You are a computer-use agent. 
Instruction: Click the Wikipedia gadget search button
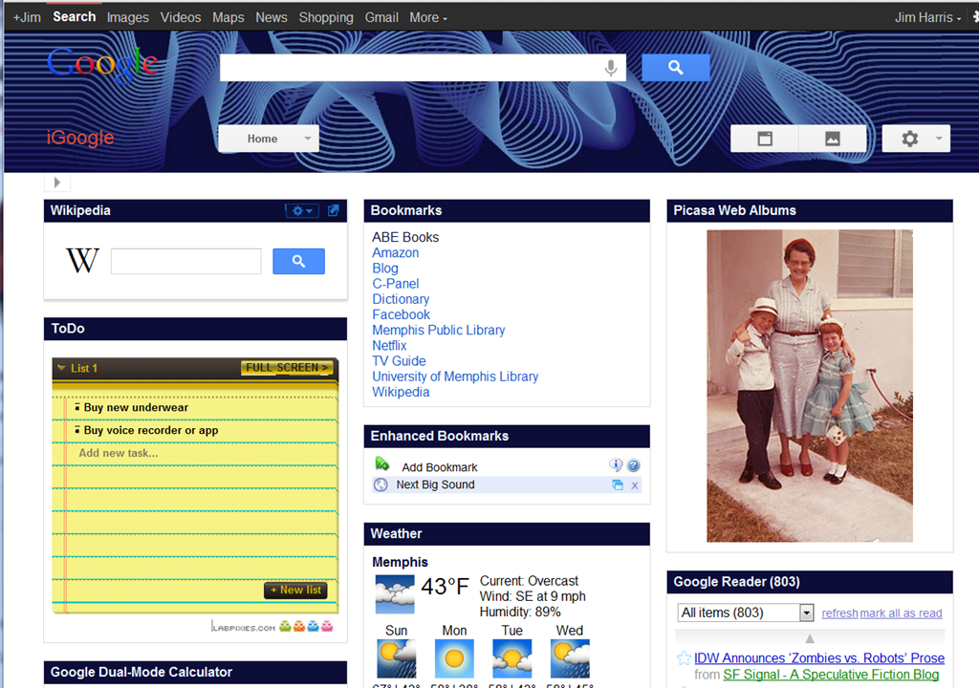click(298, 261)
